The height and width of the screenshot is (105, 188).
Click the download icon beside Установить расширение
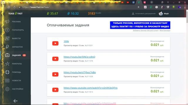(133, 14)
